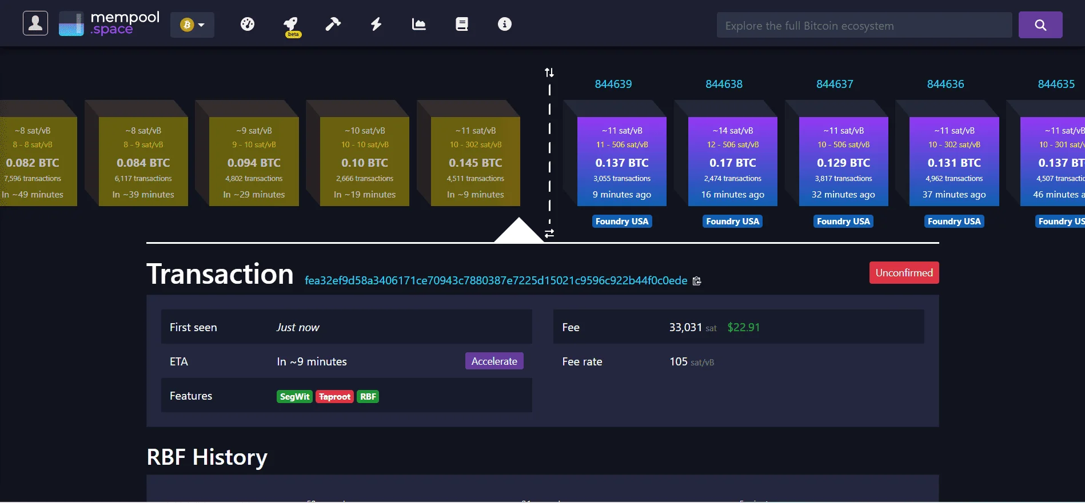Click the Transaction page heading
The image size is (1085, 503).
point(220,273)
